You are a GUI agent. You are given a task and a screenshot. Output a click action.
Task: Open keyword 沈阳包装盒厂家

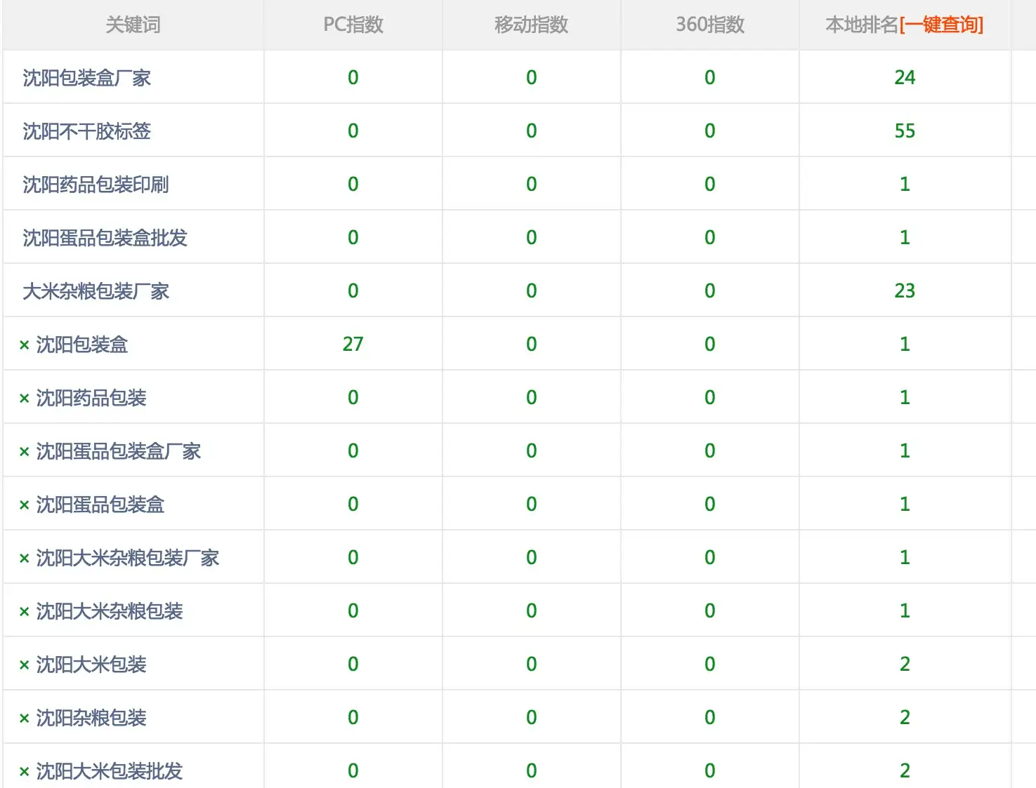[x=86, y=77]
